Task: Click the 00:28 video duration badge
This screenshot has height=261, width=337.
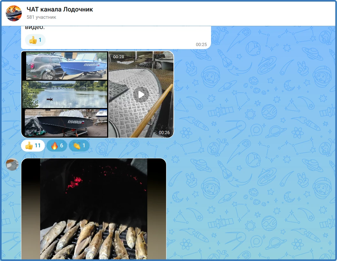Action: pos(119,57)
